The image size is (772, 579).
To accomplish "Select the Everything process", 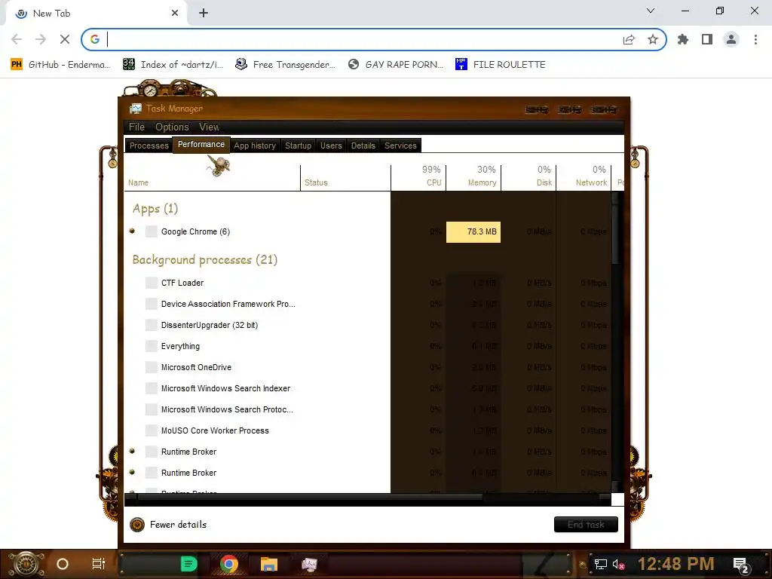I will 368,346.
